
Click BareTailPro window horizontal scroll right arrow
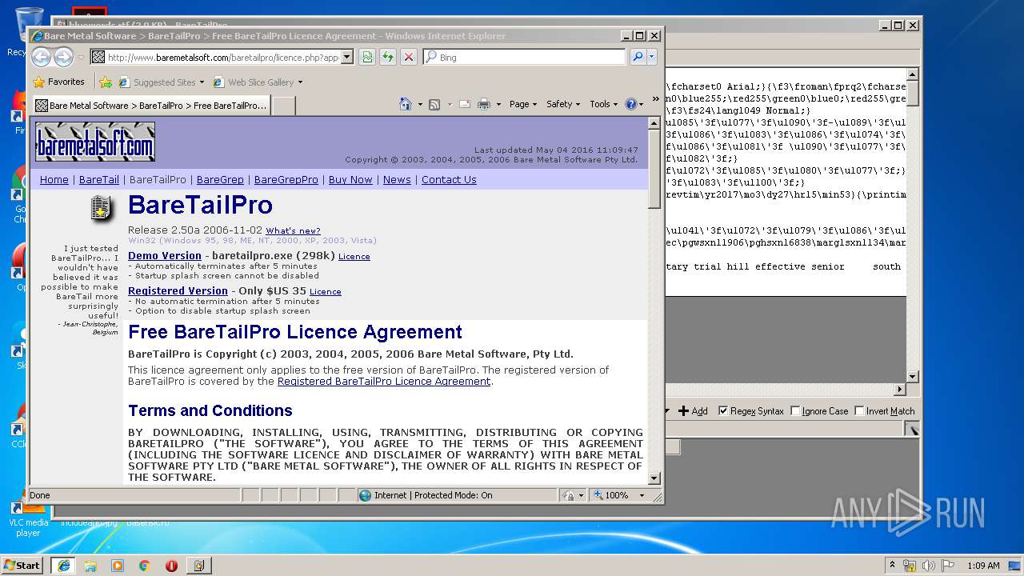(x=899, y=389)
